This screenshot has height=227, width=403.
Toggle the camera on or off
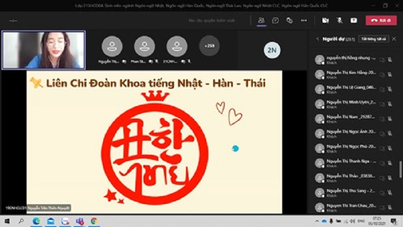pos(325,21)
